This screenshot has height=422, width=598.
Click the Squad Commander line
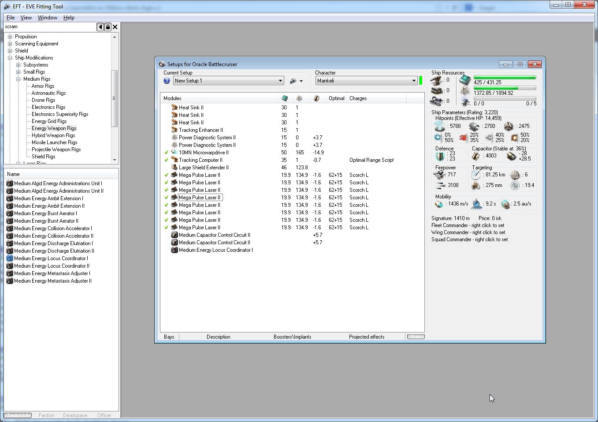[470, 239]
